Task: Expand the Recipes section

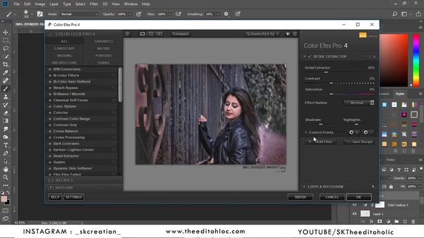Action: tap(84, 180)
